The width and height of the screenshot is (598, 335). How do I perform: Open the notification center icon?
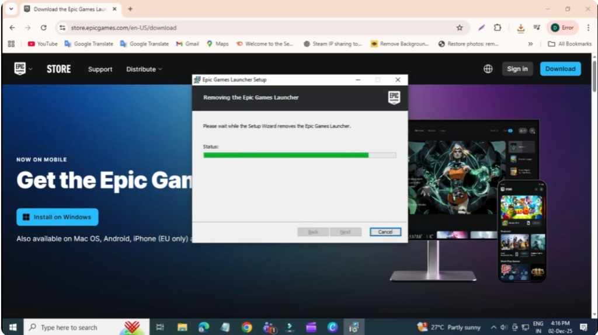click(583, 327)
